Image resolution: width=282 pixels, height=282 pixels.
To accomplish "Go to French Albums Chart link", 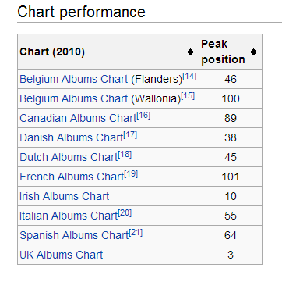I will pos(72,177).
